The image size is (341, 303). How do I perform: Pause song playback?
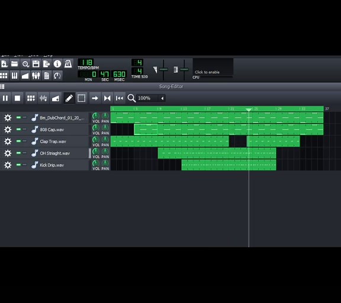(5, 98)
